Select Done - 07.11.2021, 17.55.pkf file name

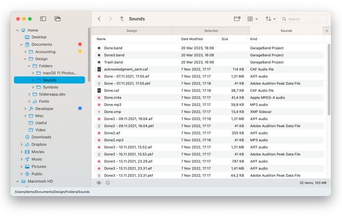(x=127, y=84)
